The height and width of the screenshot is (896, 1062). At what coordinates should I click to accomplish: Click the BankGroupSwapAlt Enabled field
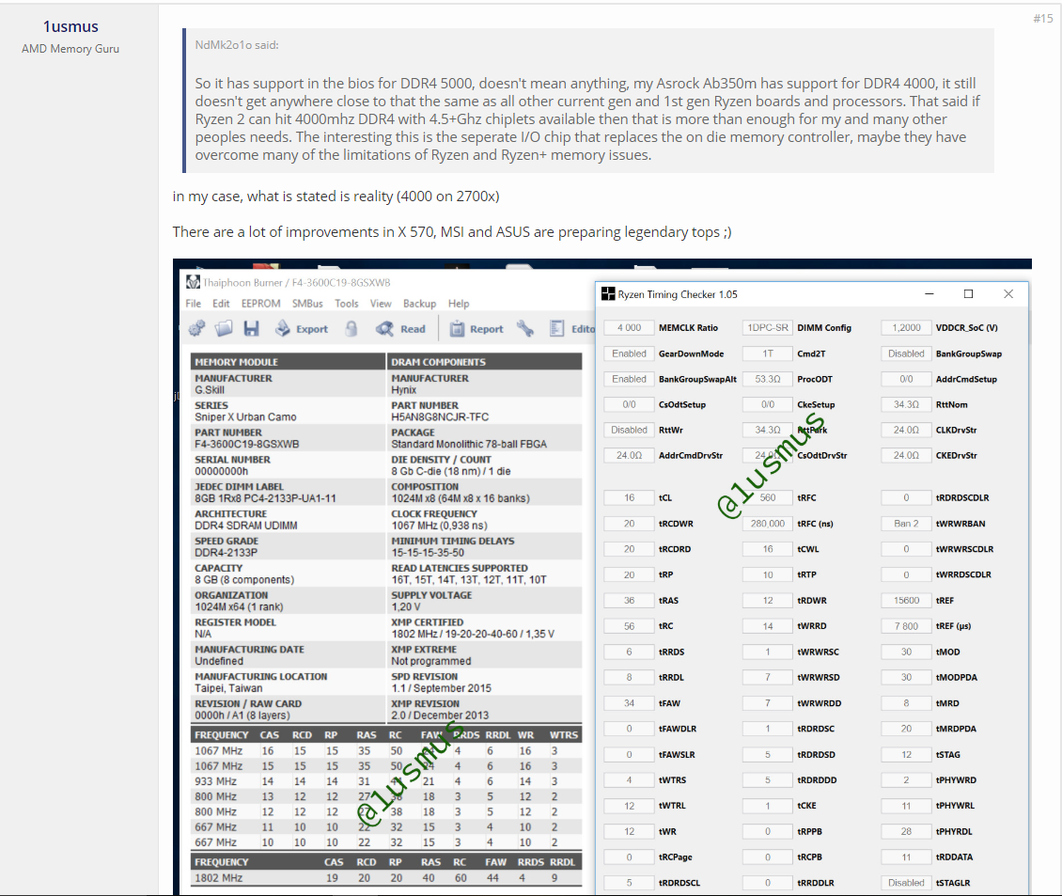click(629, 379)
